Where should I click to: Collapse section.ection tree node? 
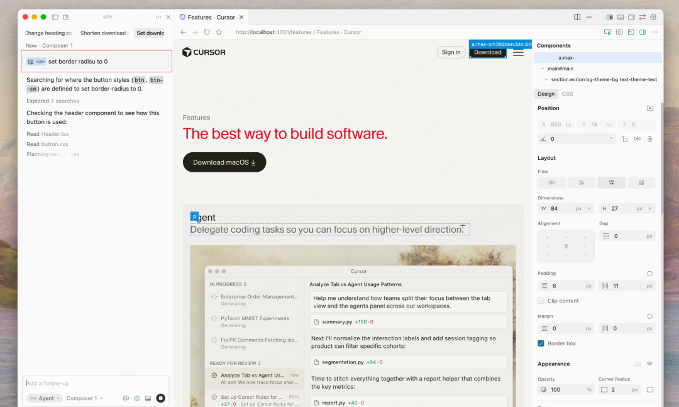click(546, 79)
